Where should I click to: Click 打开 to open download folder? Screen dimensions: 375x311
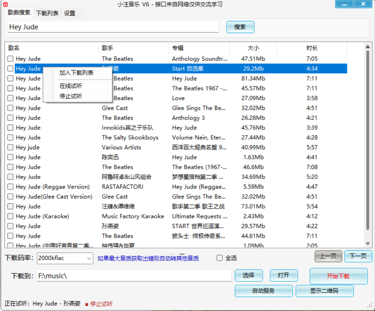point(284,275)
